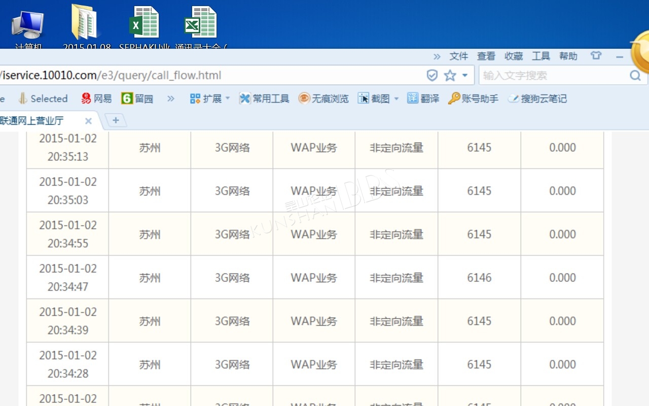Bookmark page with the star icon
The height and width of the screenshot is (406, 649).
450,76
